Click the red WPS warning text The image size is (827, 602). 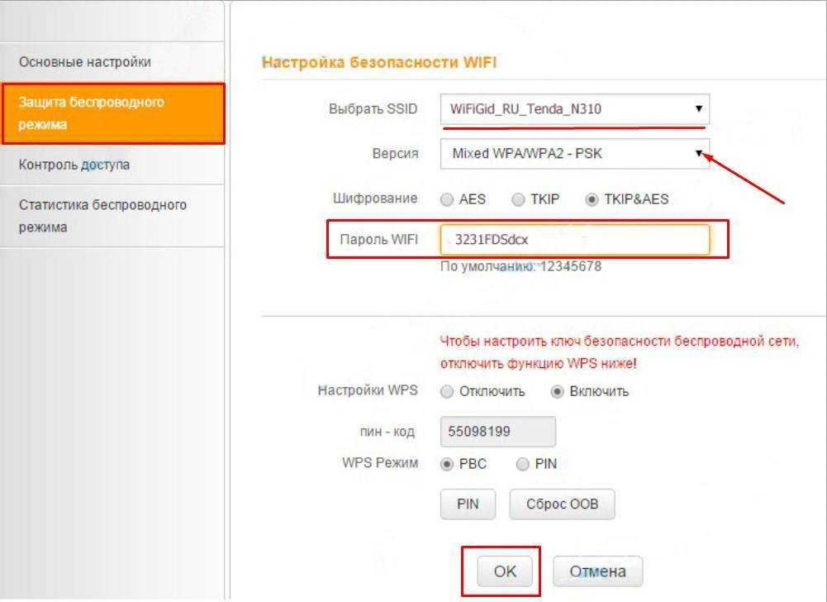[620, 352]
